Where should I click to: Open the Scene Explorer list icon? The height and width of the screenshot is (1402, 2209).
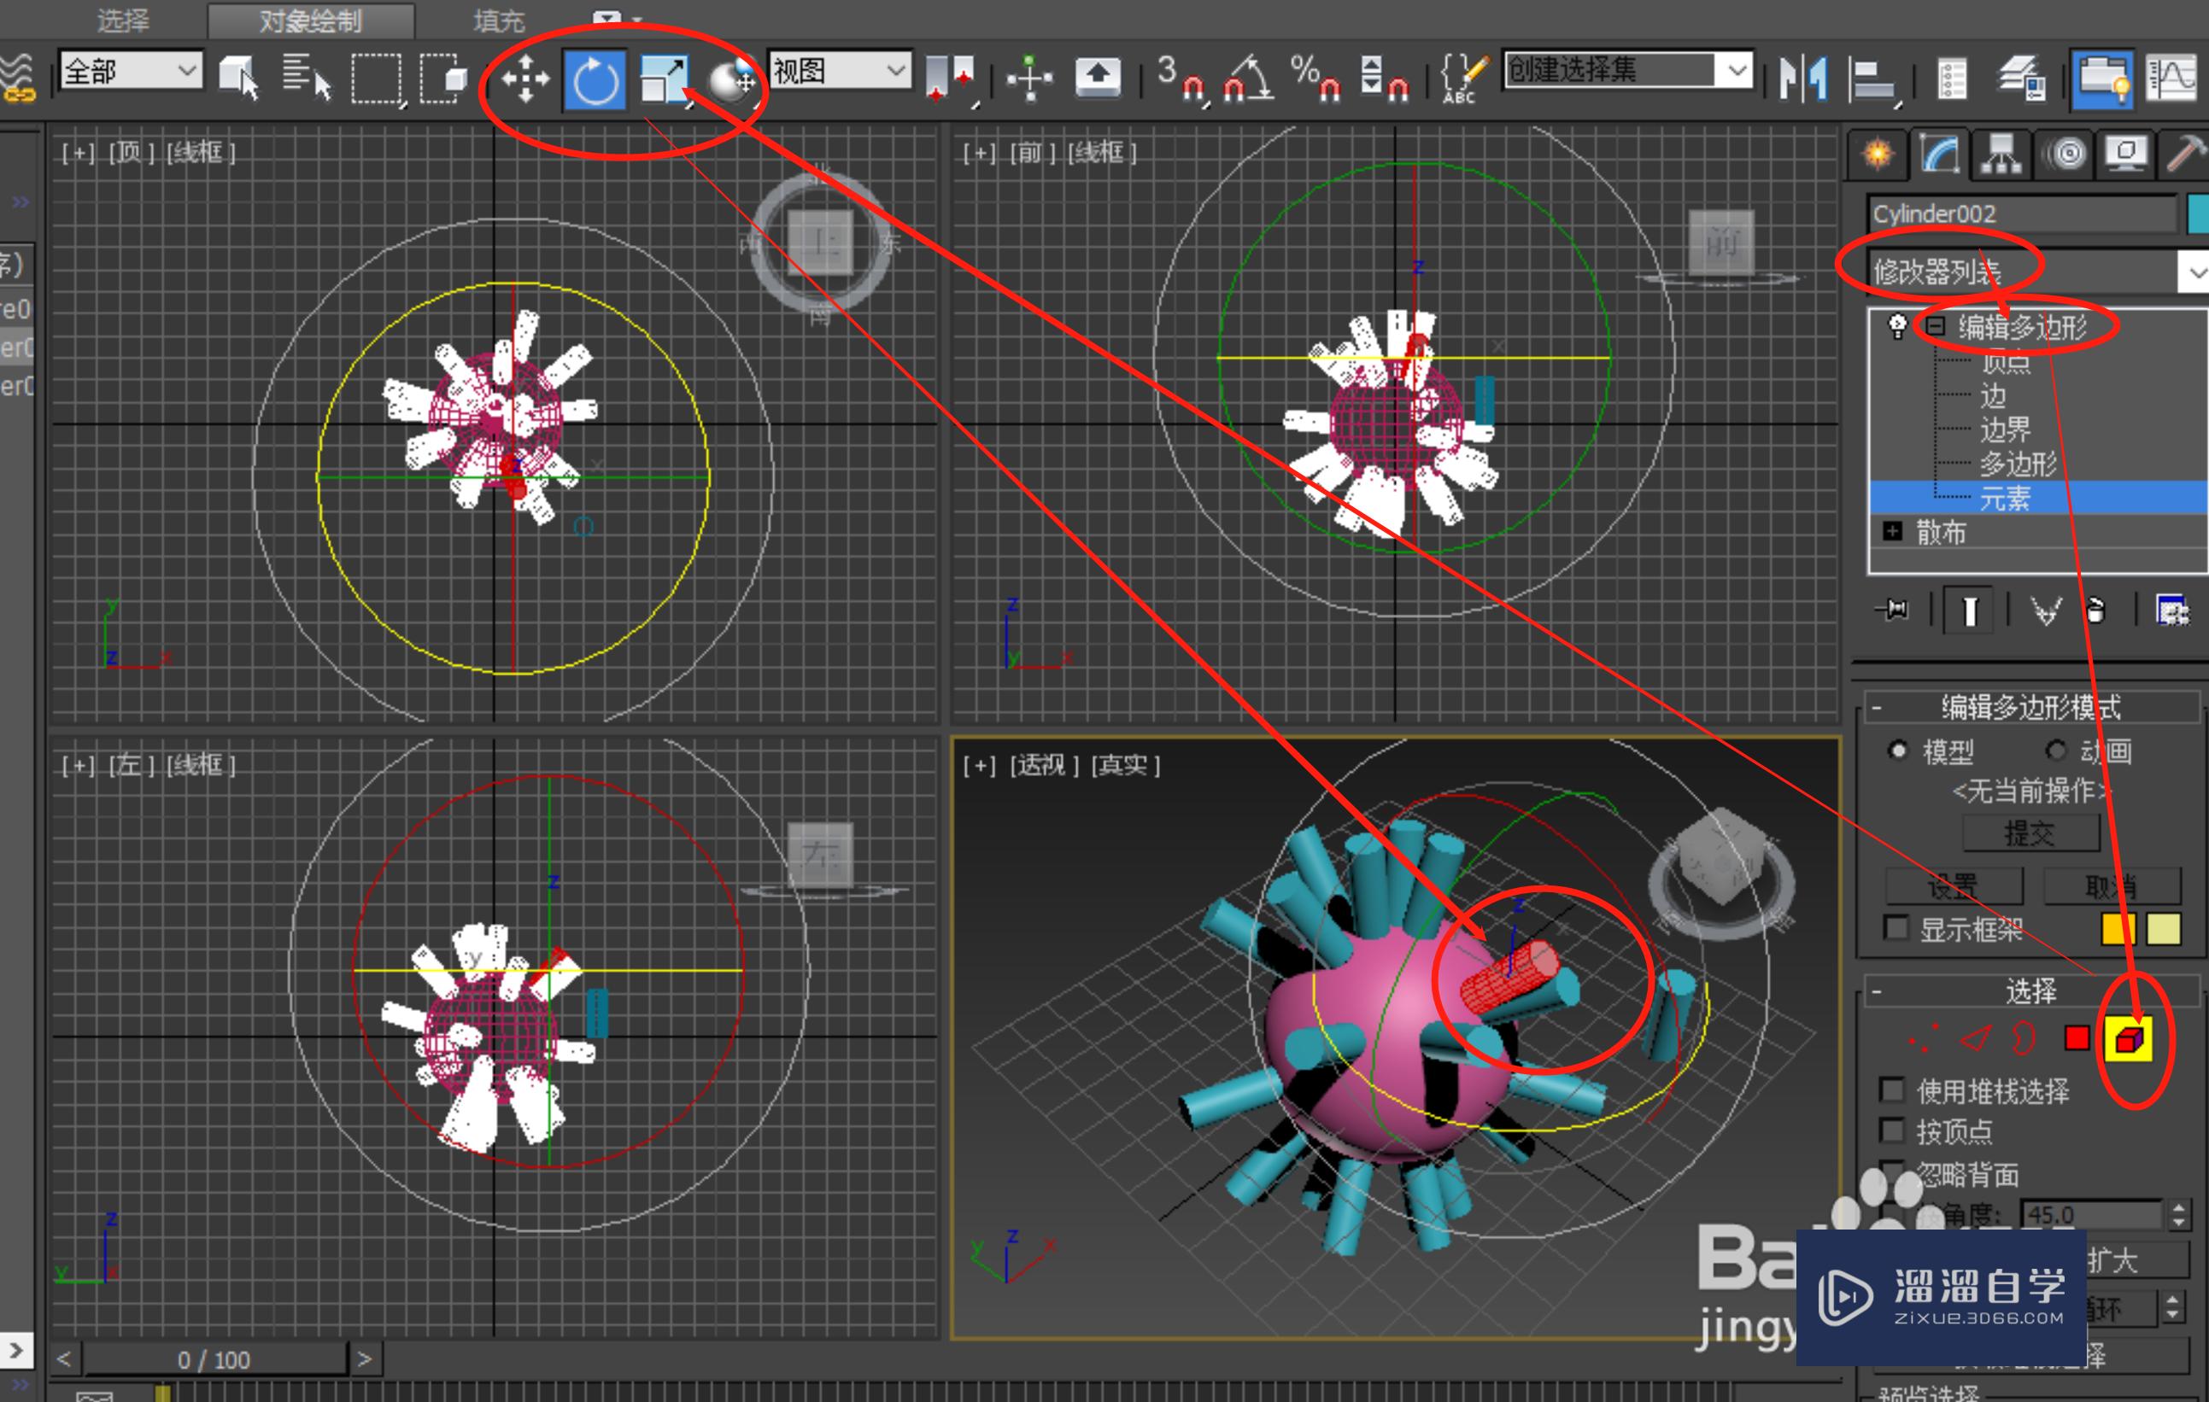[1951, 79]
